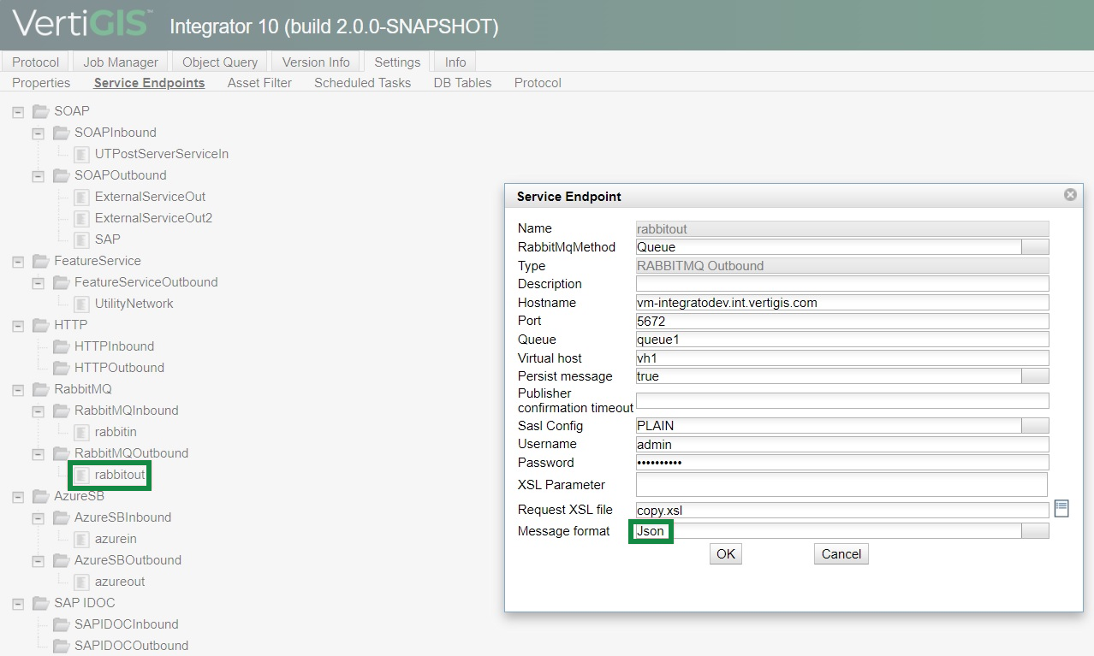Open the Sasl Config dropdown
This screenshot has width=1094, height=656.
click(1036, 426)
